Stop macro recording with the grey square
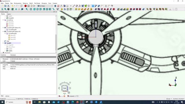Screen dimensions: 185x104 pos(29,6)
